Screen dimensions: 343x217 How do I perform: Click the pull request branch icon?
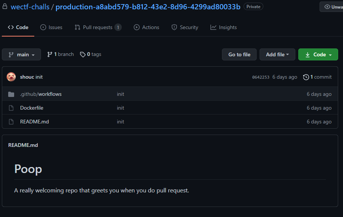[77, 27]
